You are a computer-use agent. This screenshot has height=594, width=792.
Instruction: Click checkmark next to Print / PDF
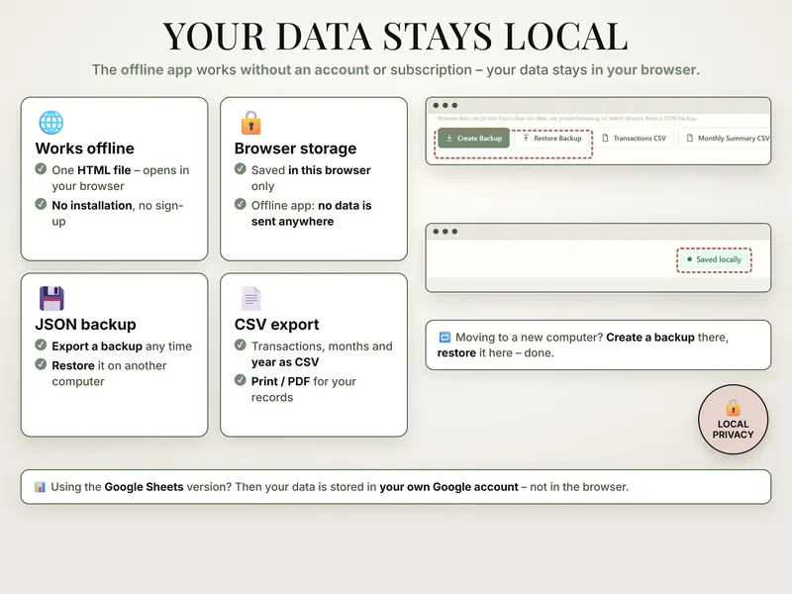click(241, 380)
